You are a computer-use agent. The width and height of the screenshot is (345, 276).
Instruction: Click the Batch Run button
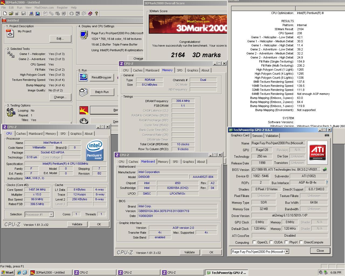click(x=102, y=92)
